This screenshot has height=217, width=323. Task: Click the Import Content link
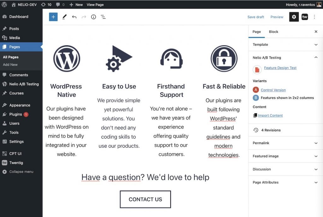pos(270,115)
